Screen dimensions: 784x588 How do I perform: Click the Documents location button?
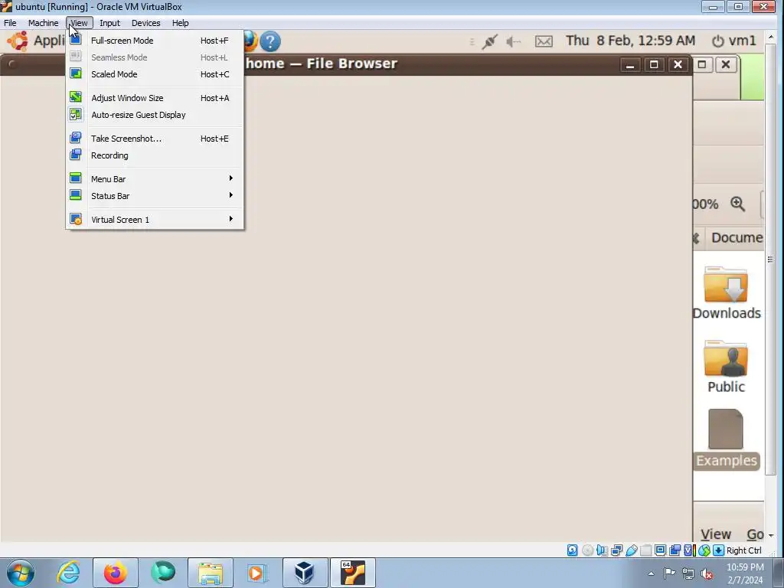click(x=734, y=237)
